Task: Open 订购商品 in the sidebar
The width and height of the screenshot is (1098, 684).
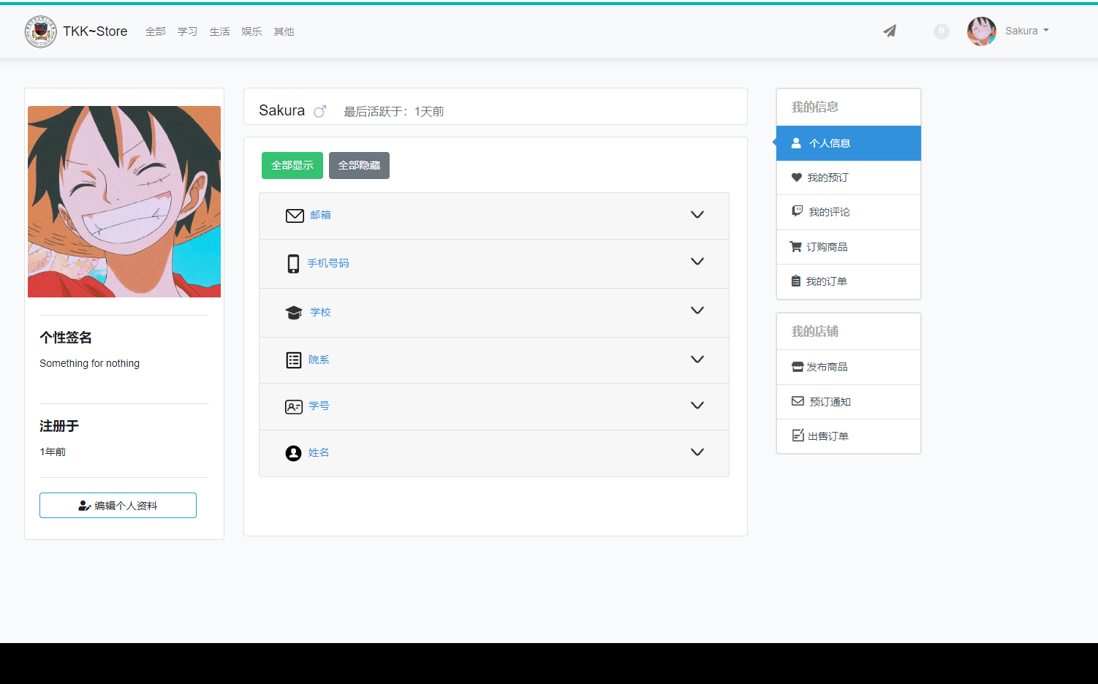Action: tap(849, 247)
